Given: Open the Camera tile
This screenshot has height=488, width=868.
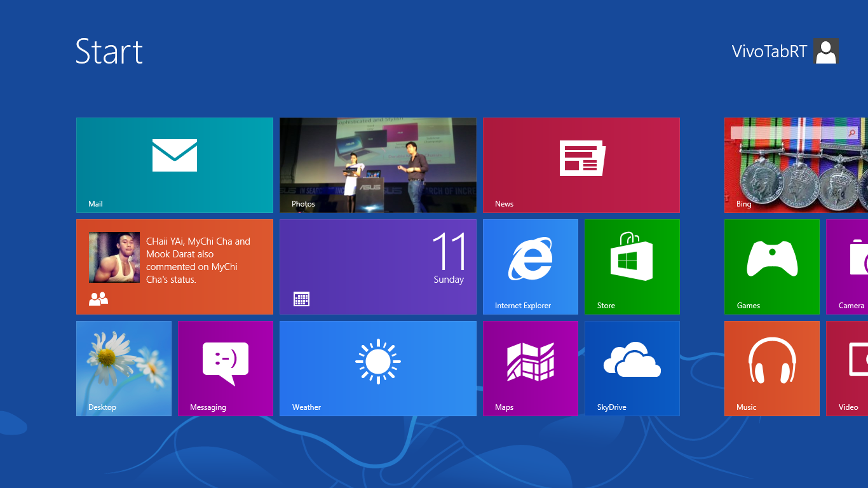Looking at the screenshot, I should pyautogui.click(x=847, y=267).
